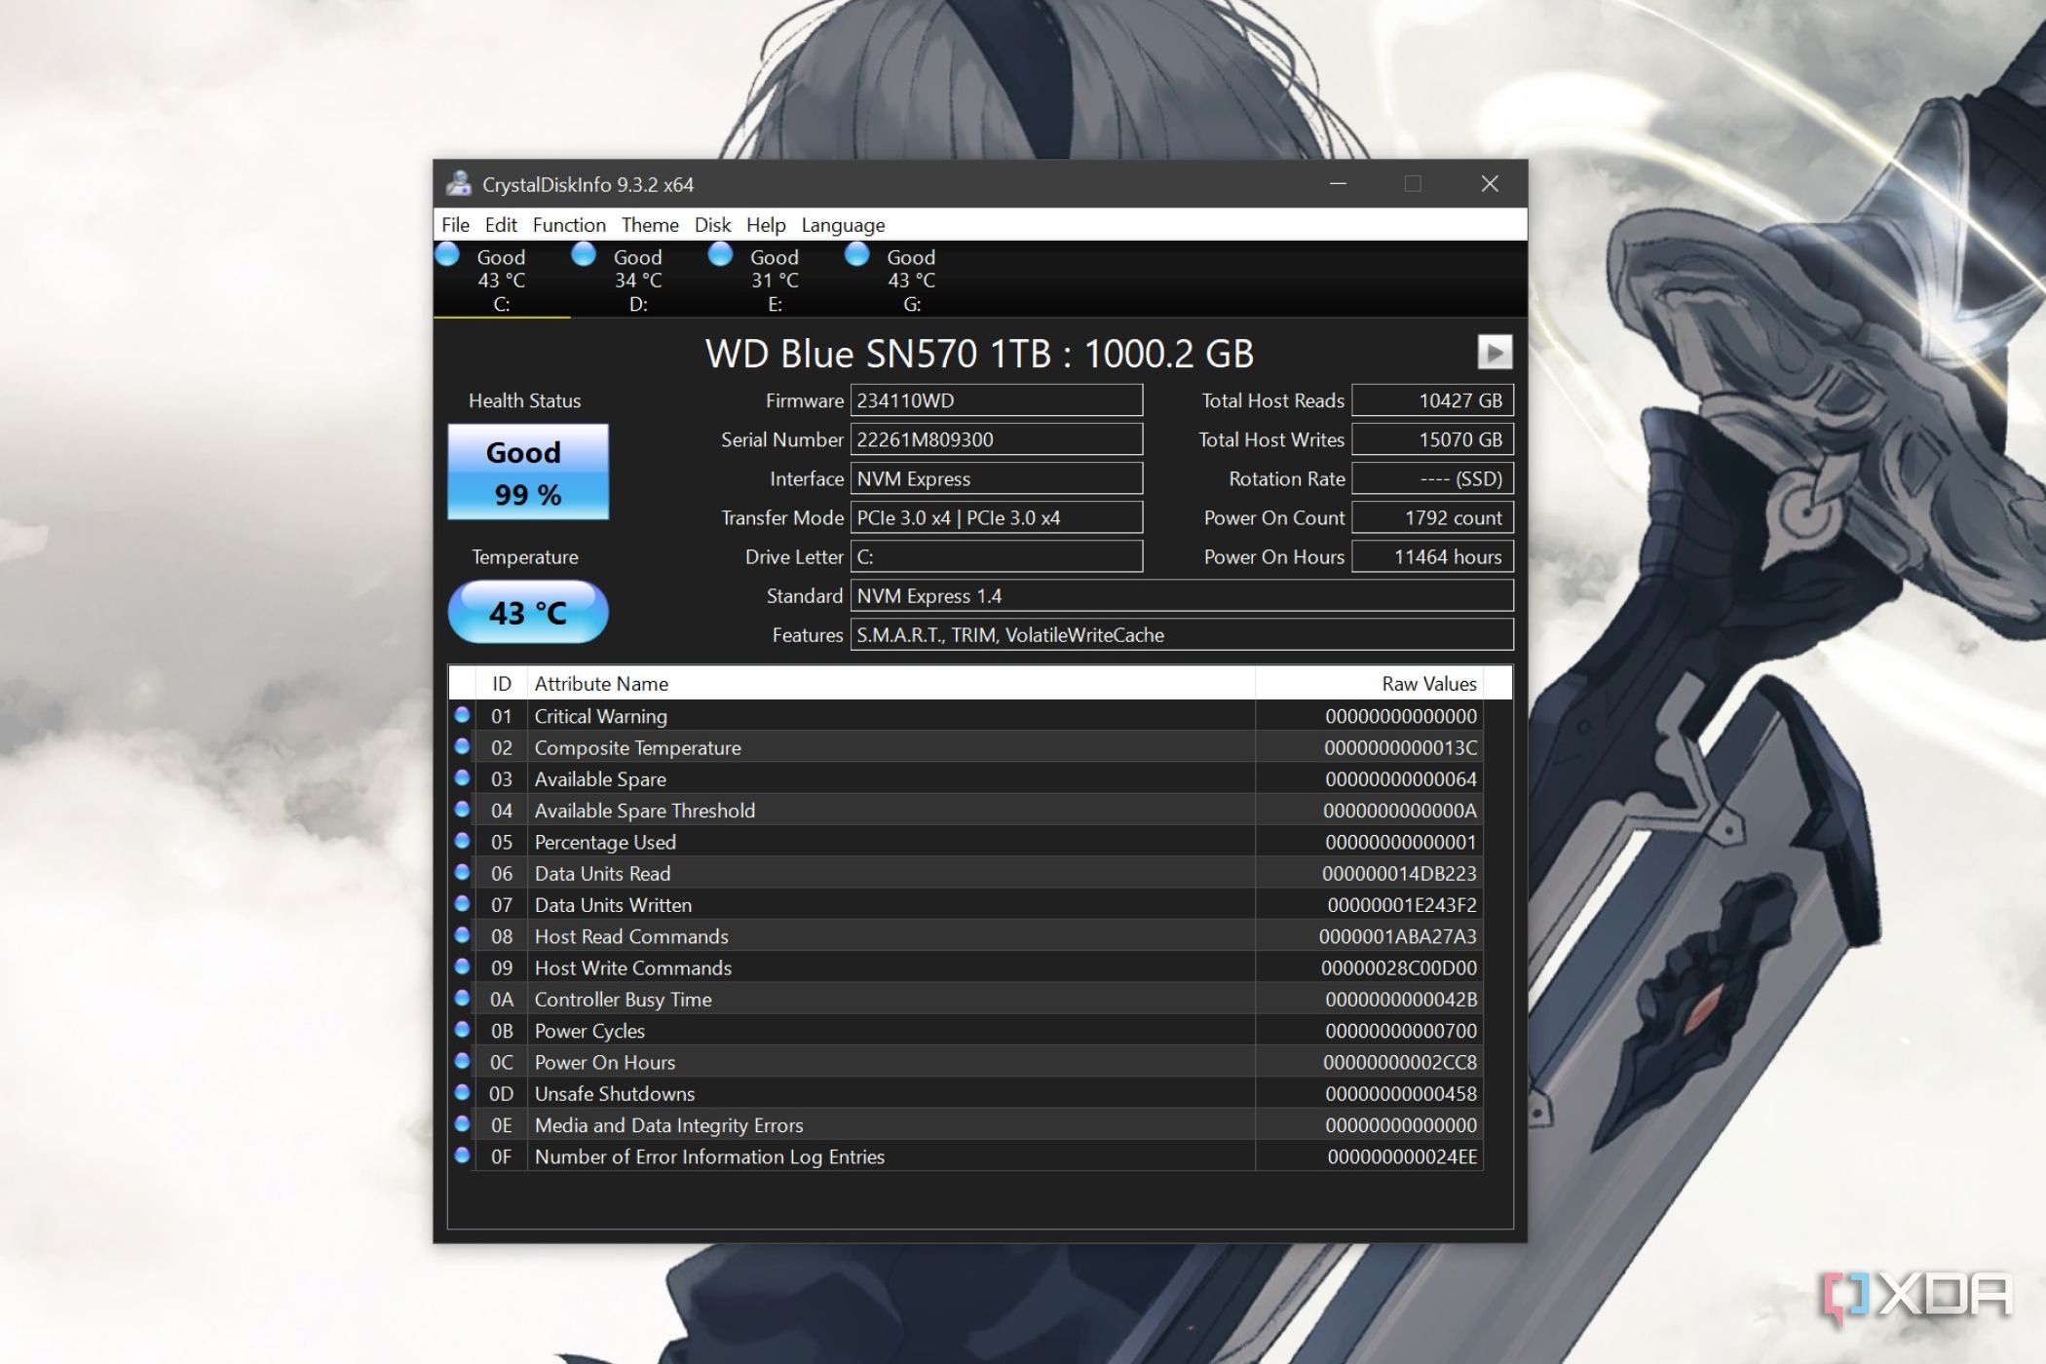Select the Percentage Used attribute name
The width and height of the screenshot is (2046, 1364).
click(x=605, y=842)
